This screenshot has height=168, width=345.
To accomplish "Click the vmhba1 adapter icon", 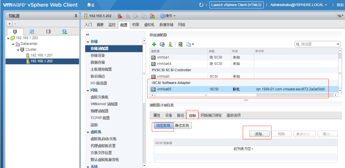I will [153, 57].
